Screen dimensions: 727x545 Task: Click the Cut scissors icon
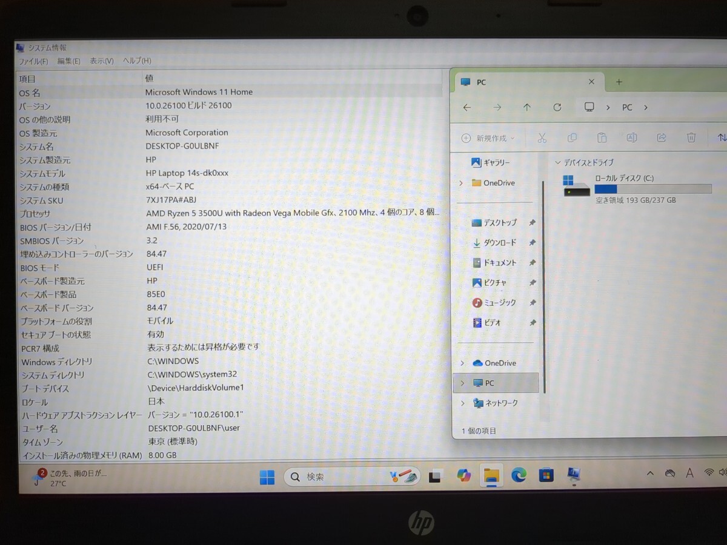[542, 138]
